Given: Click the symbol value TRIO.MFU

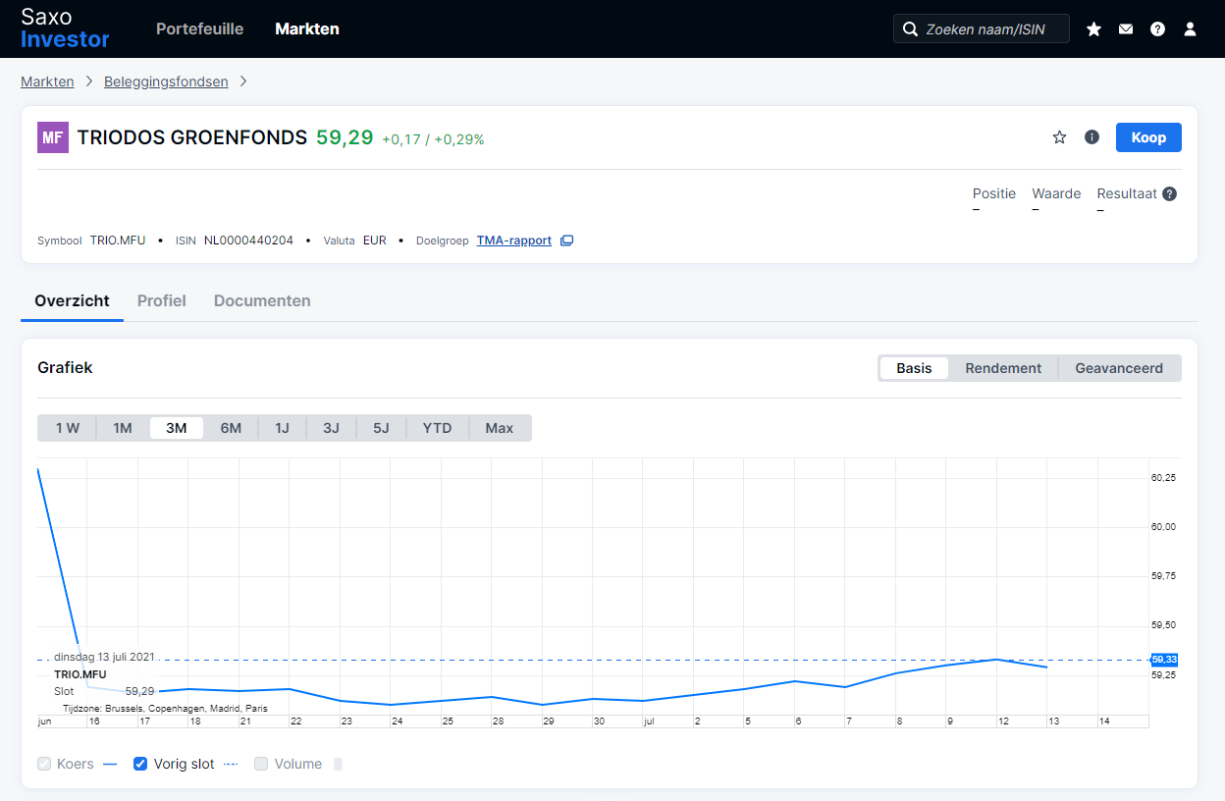Looking at the screenshot, I should point(118,240).
